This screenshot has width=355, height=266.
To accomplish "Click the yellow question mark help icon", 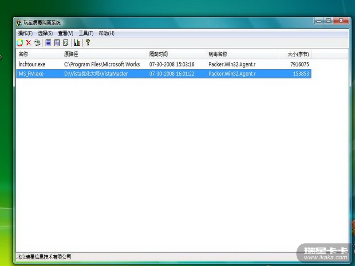I will 87,42.
